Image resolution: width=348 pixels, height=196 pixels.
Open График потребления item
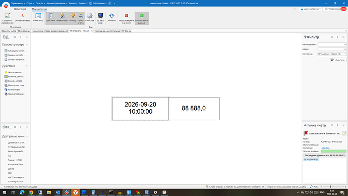[x=15, y=55]
